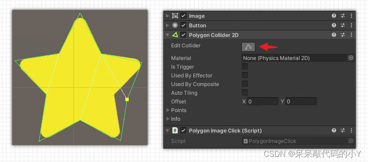Click the Offset label

tap(179, 102)
